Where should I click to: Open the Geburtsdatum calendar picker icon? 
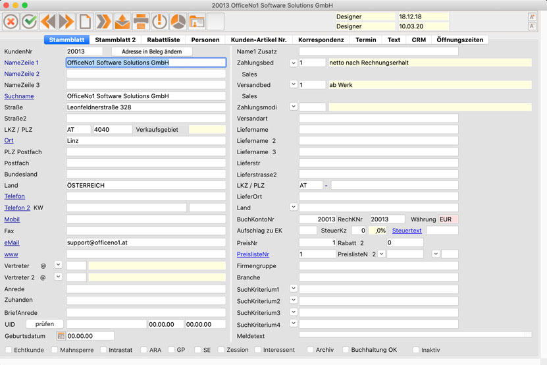pyautogui.click(x=61, y=336)
